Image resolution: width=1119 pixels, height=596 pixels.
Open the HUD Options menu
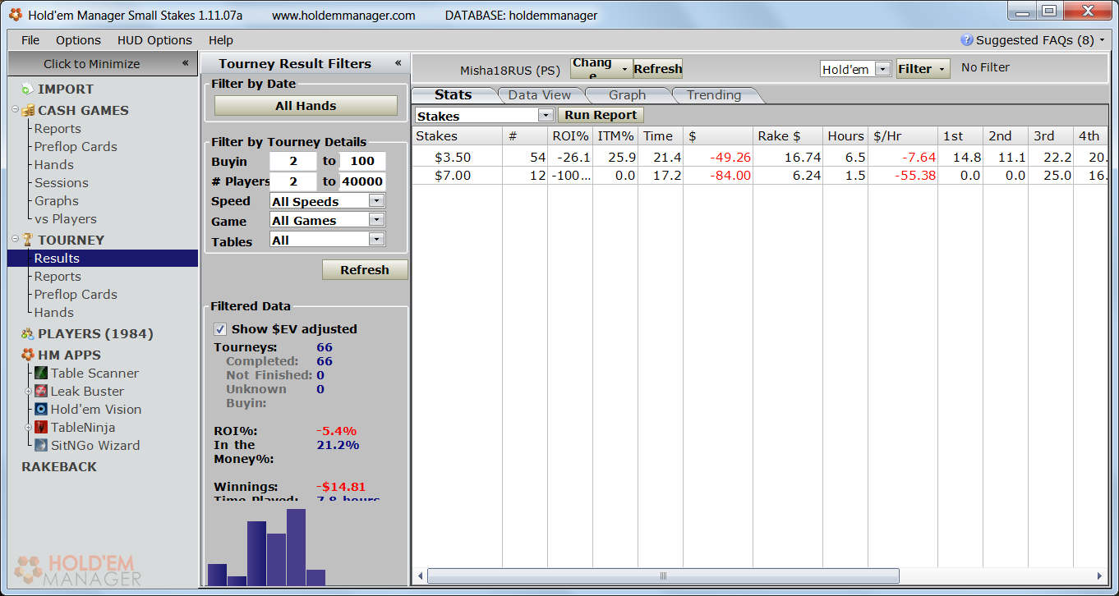click(x=154, y=40)
